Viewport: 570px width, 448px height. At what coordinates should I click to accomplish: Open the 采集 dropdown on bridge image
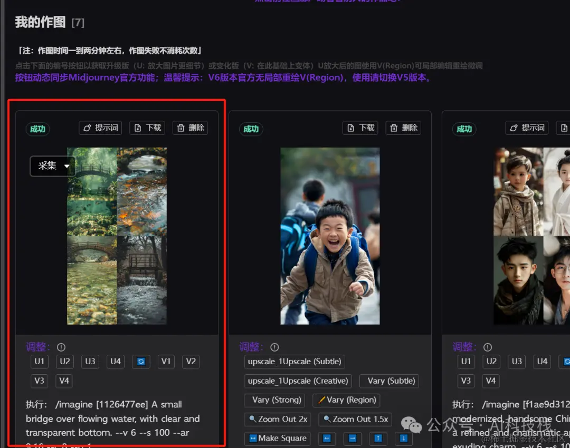(53, 166)
